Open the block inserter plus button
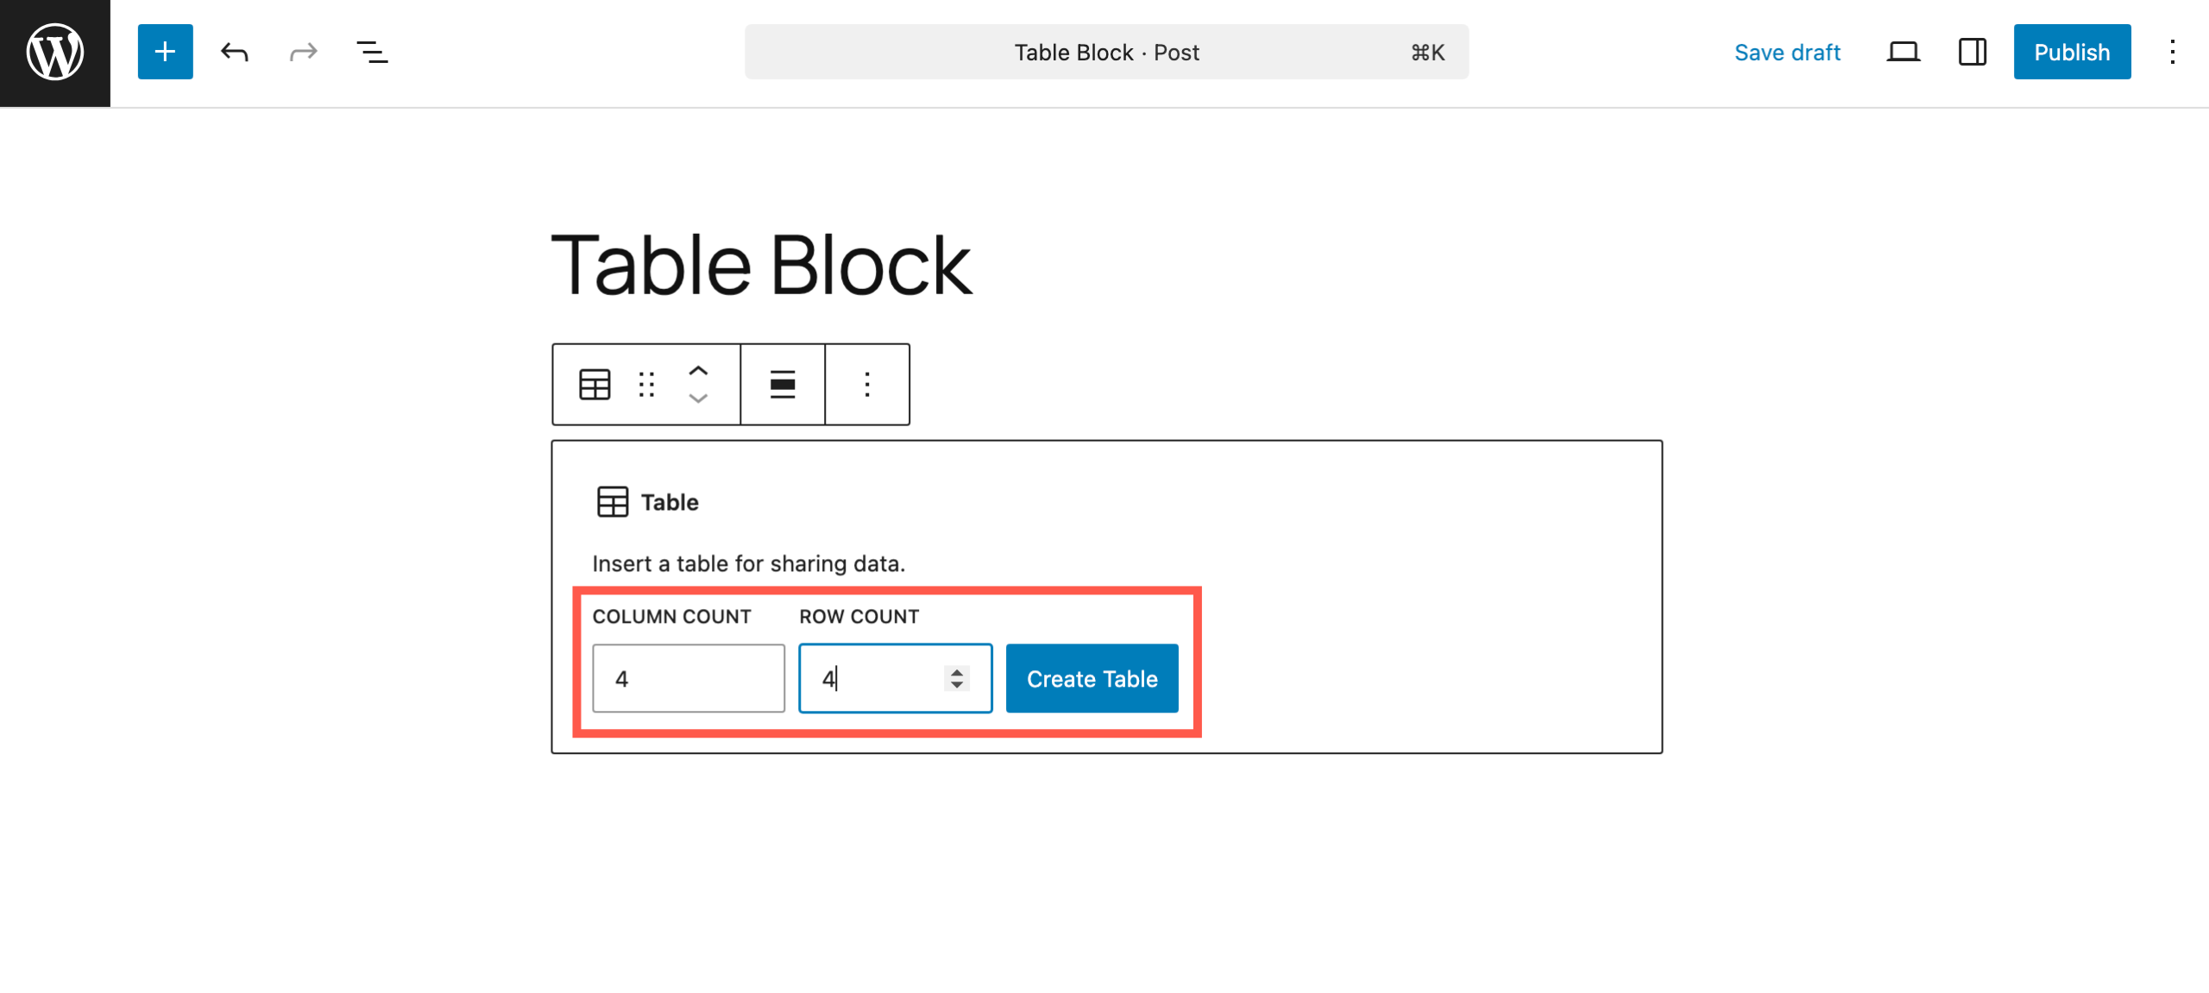The width and height of the screenshot is (2209, 993). (x=165, y=53)
